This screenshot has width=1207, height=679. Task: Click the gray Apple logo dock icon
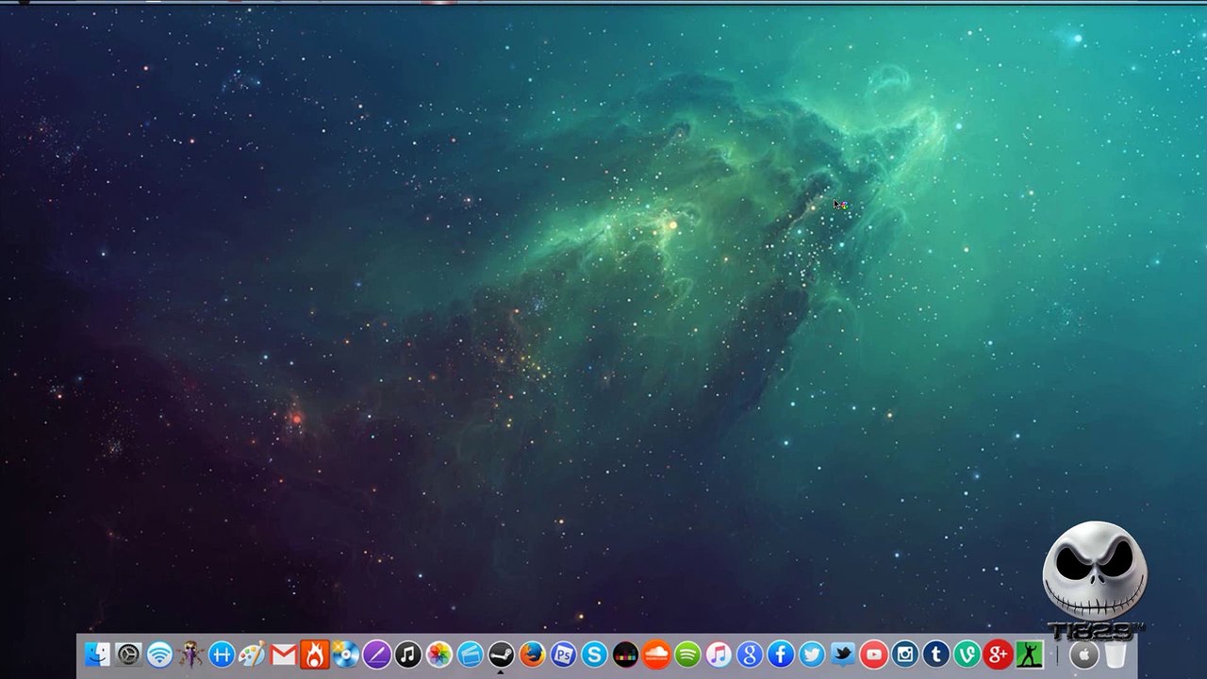[1084, 654]
